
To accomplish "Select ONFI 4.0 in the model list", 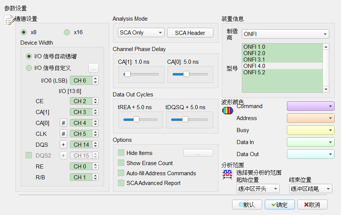I will [282, 66].
